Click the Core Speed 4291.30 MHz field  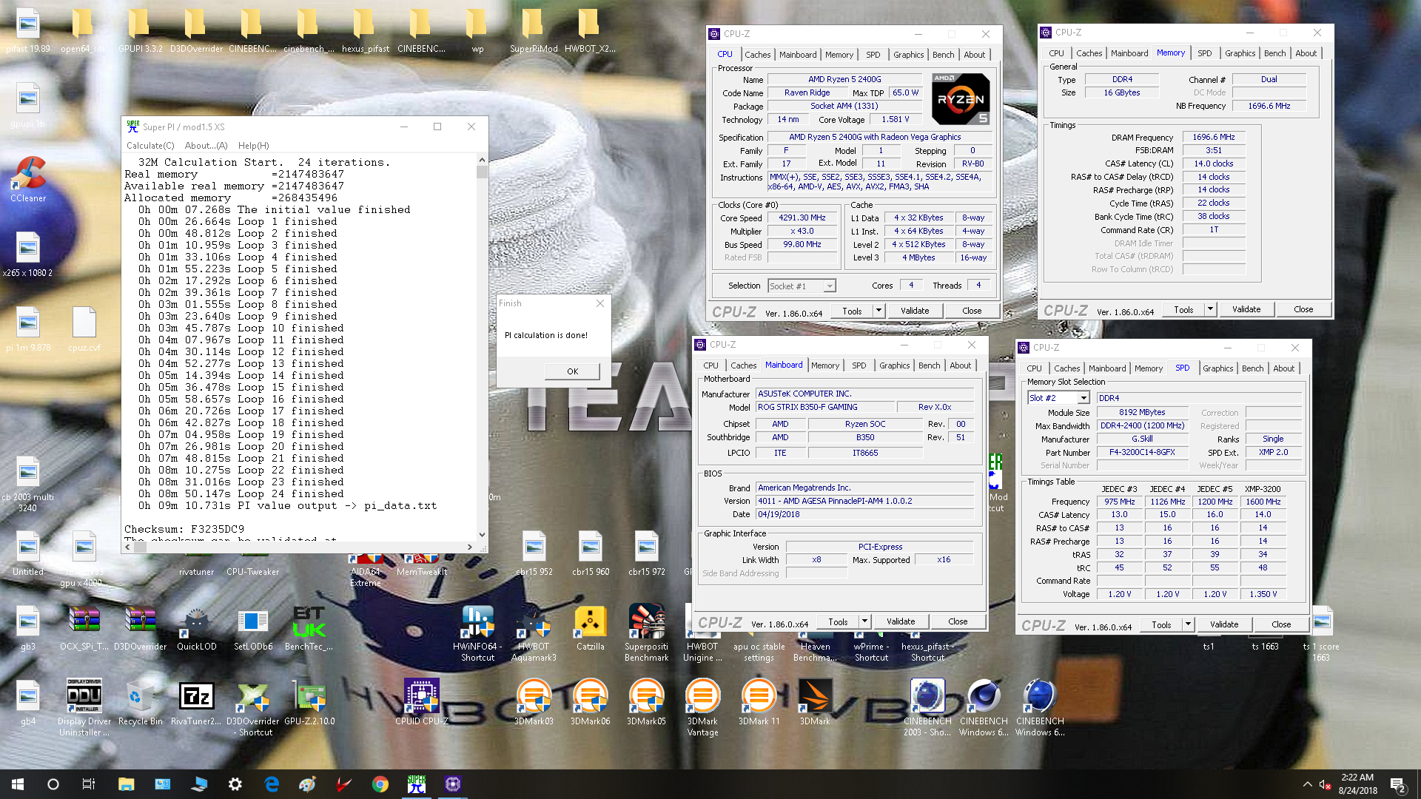tap(802, 218)
